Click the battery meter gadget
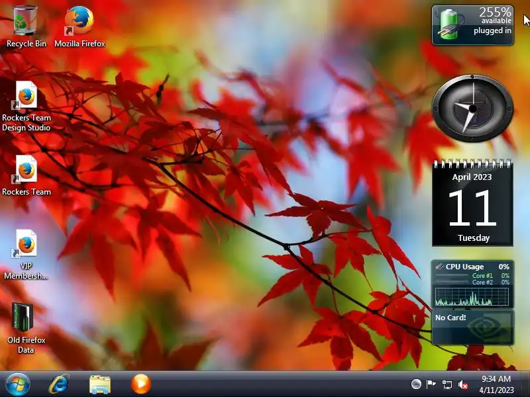Image resolution: width=530 pixels, height=397 pixels. (x=472, y=25)
